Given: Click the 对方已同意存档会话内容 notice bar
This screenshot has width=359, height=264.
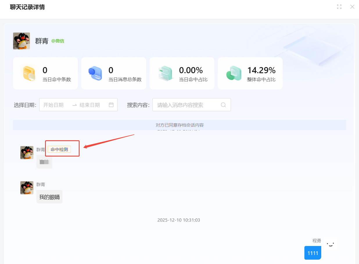Looking at the screenshot, I should coord(179,125).
